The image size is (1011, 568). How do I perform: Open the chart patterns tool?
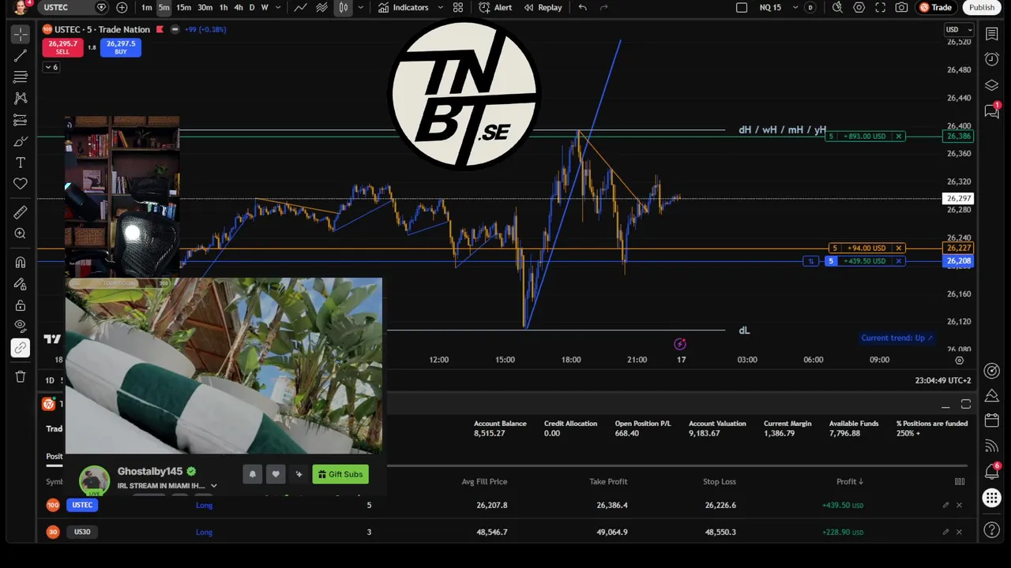point(21,99)
